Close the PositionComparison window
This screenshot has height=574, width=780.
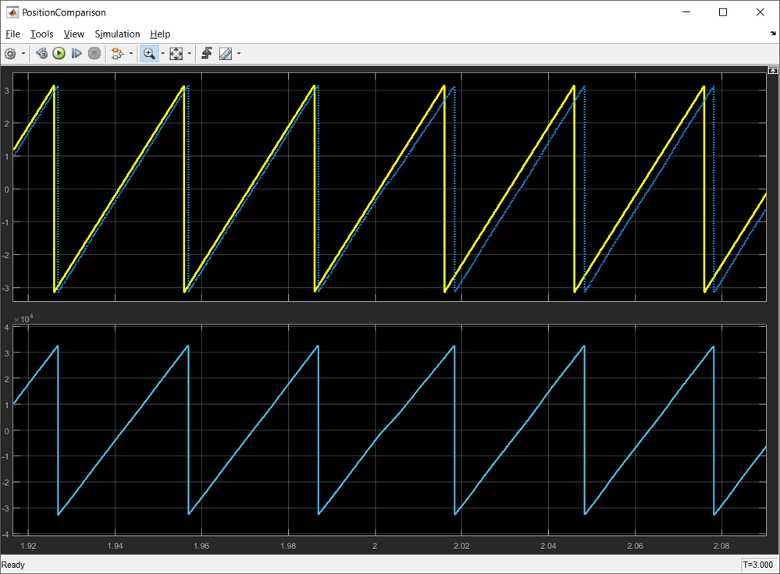click(760, 12)
